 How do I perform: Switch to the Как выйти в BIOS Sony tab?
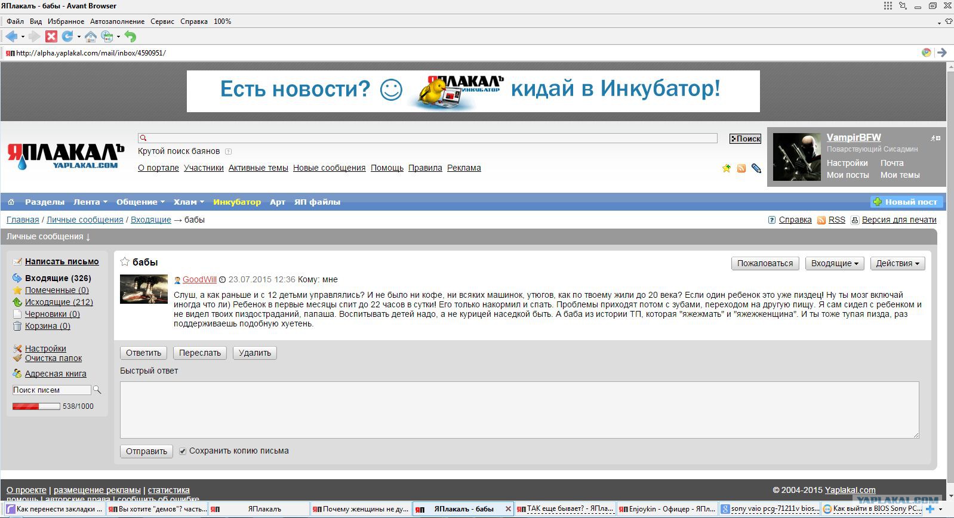click(x=871, y=509)
